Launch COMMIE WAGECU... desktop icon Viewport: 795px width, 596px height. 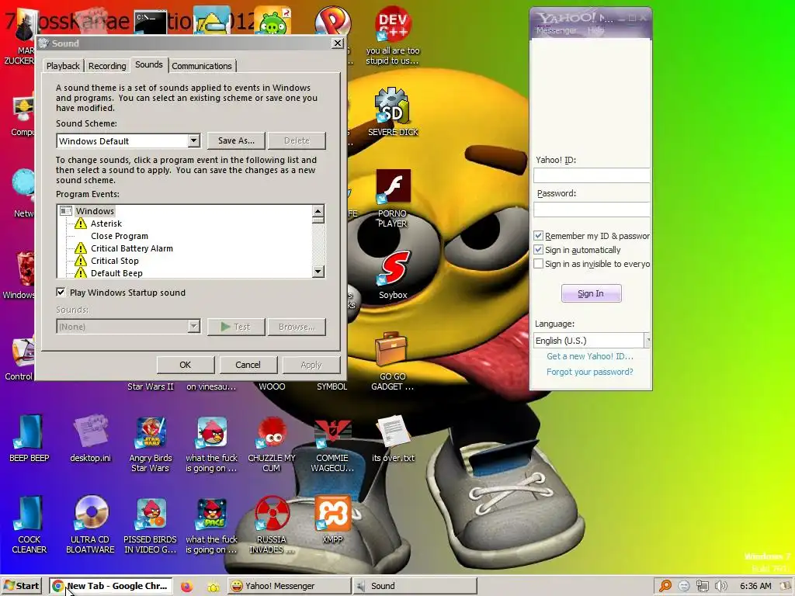click(x=332, y=431)
